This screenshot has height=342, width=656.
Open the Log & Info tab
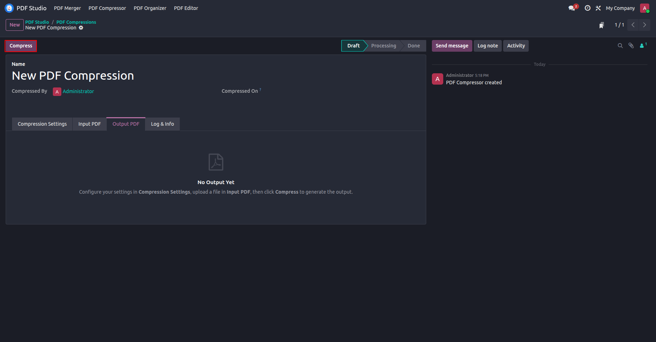[x=162, y=124]
